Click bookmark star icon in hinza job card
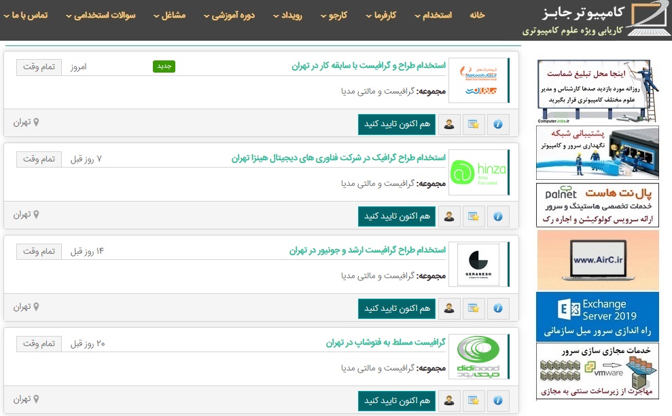Screen dimensions: 672x416 pos(474,216)
